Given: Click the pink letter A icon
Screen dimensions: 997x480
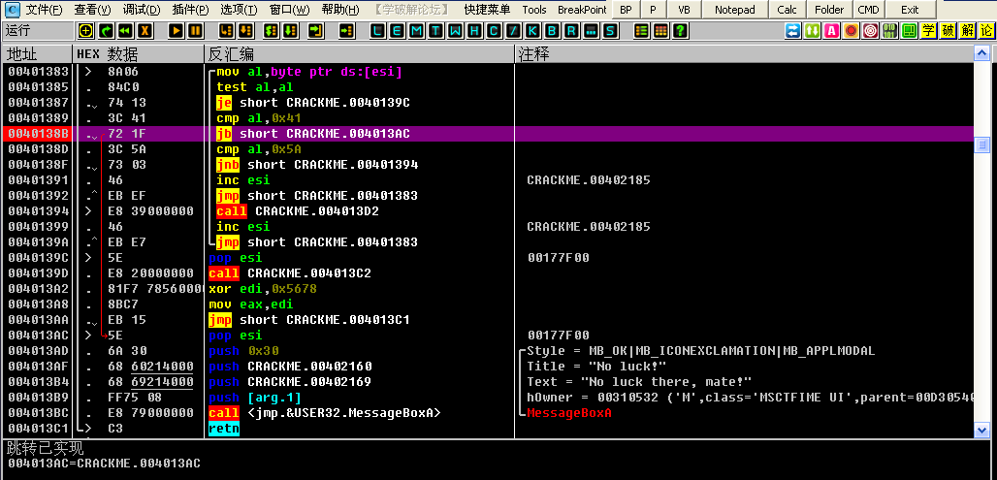Looking at the screenshot, I should (x=832, y=30).
